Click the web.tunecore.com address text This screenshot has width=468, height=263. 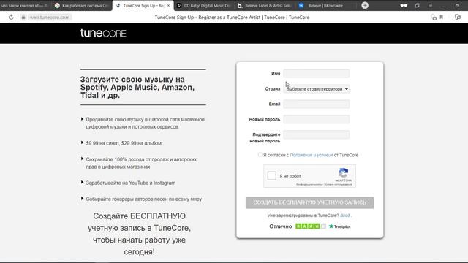point(50,18)
